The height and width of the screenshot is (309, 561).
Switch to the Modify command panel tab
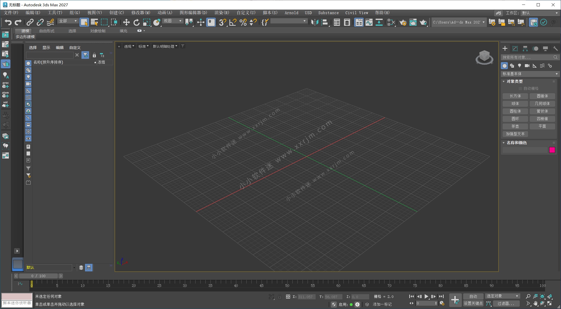tap(515, 48)
